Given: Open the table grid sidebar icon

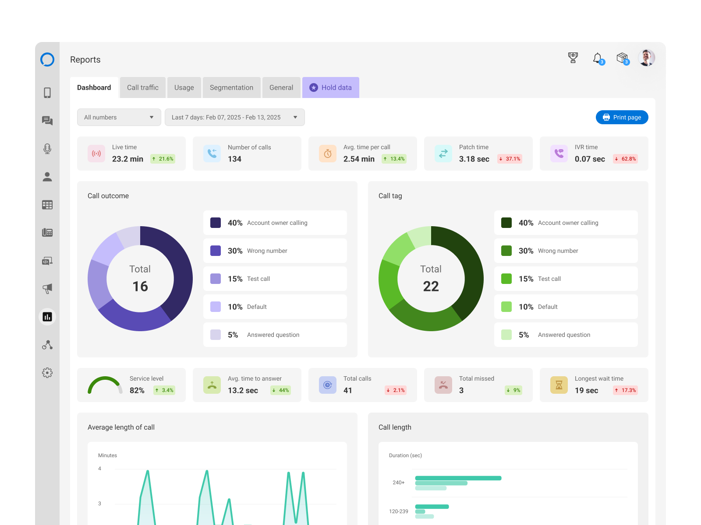Looking at the screenshot, I should (x=47, y=205).
